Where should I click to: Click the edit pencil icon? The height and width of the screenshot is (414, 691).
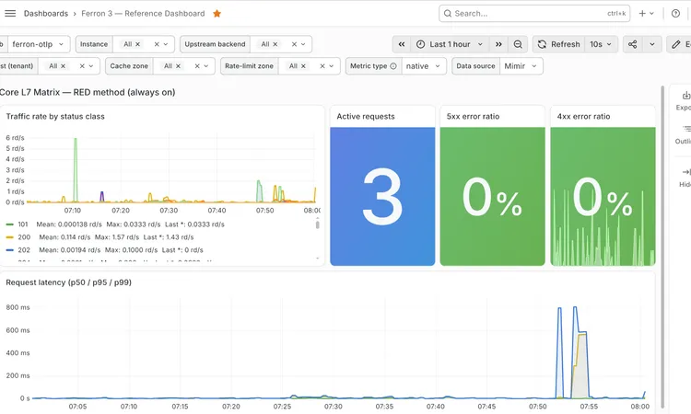(x=676, y=44)
